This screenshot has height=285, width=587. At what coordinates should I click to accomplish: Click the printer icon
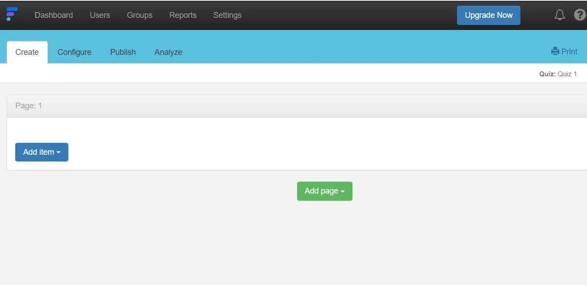555,51
